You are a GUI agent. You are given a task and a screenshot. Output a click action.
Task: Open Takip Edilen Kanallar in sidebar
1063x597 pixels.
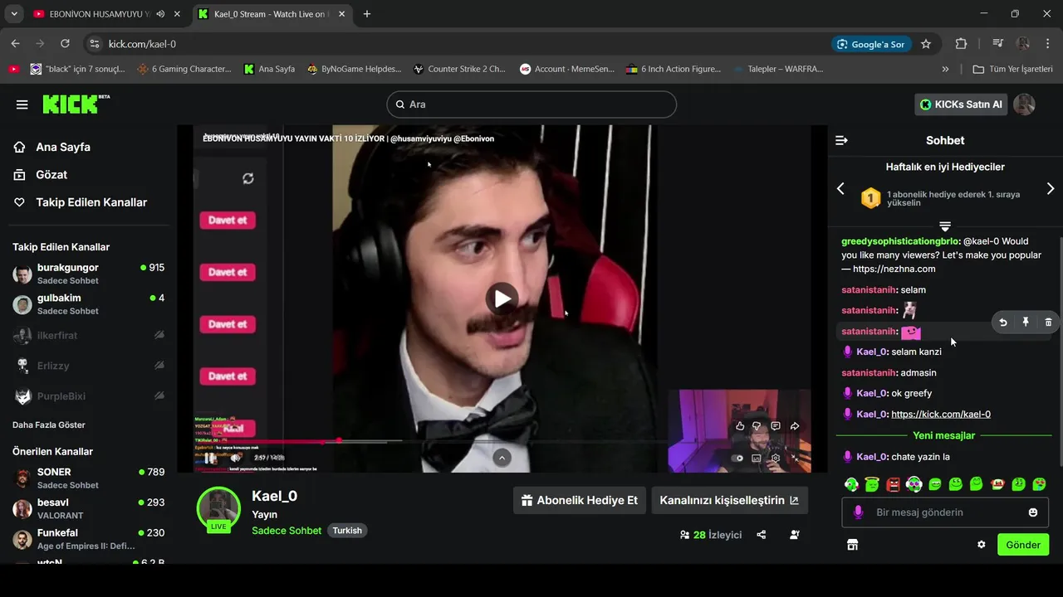(x=80, y=202)
